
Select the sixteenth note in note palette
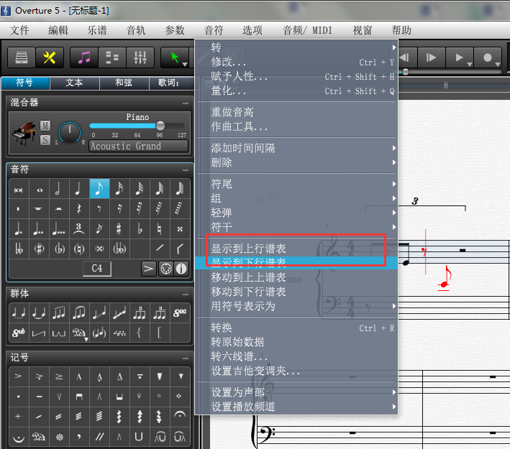[119, 188]
